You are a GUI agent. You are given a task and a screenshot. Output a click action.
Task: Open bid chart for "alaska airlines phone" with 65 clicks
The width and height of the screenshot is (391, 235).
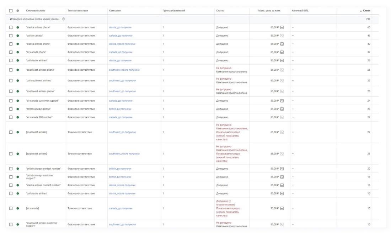282,27
